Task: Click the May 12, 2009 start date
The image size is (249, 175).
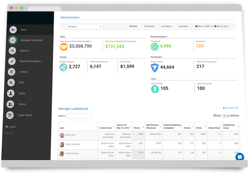Action: click(x=204, y=26)
